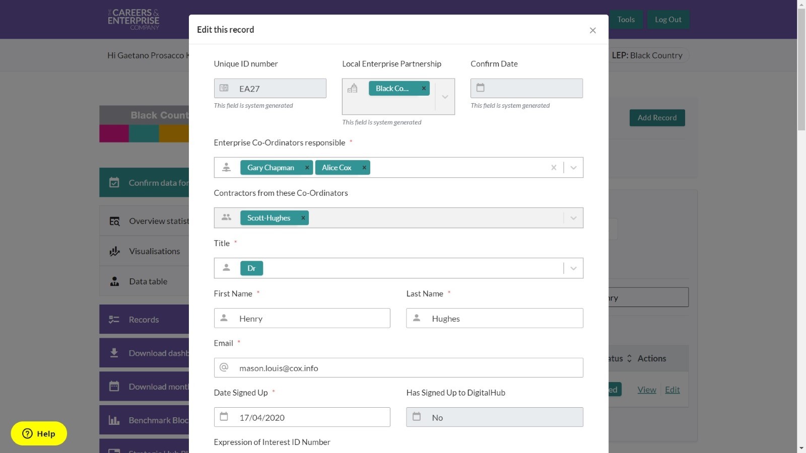Expand the Local Enterprise Partnership dropdown
Screen dimensions: 806x453
pos(445,97)
